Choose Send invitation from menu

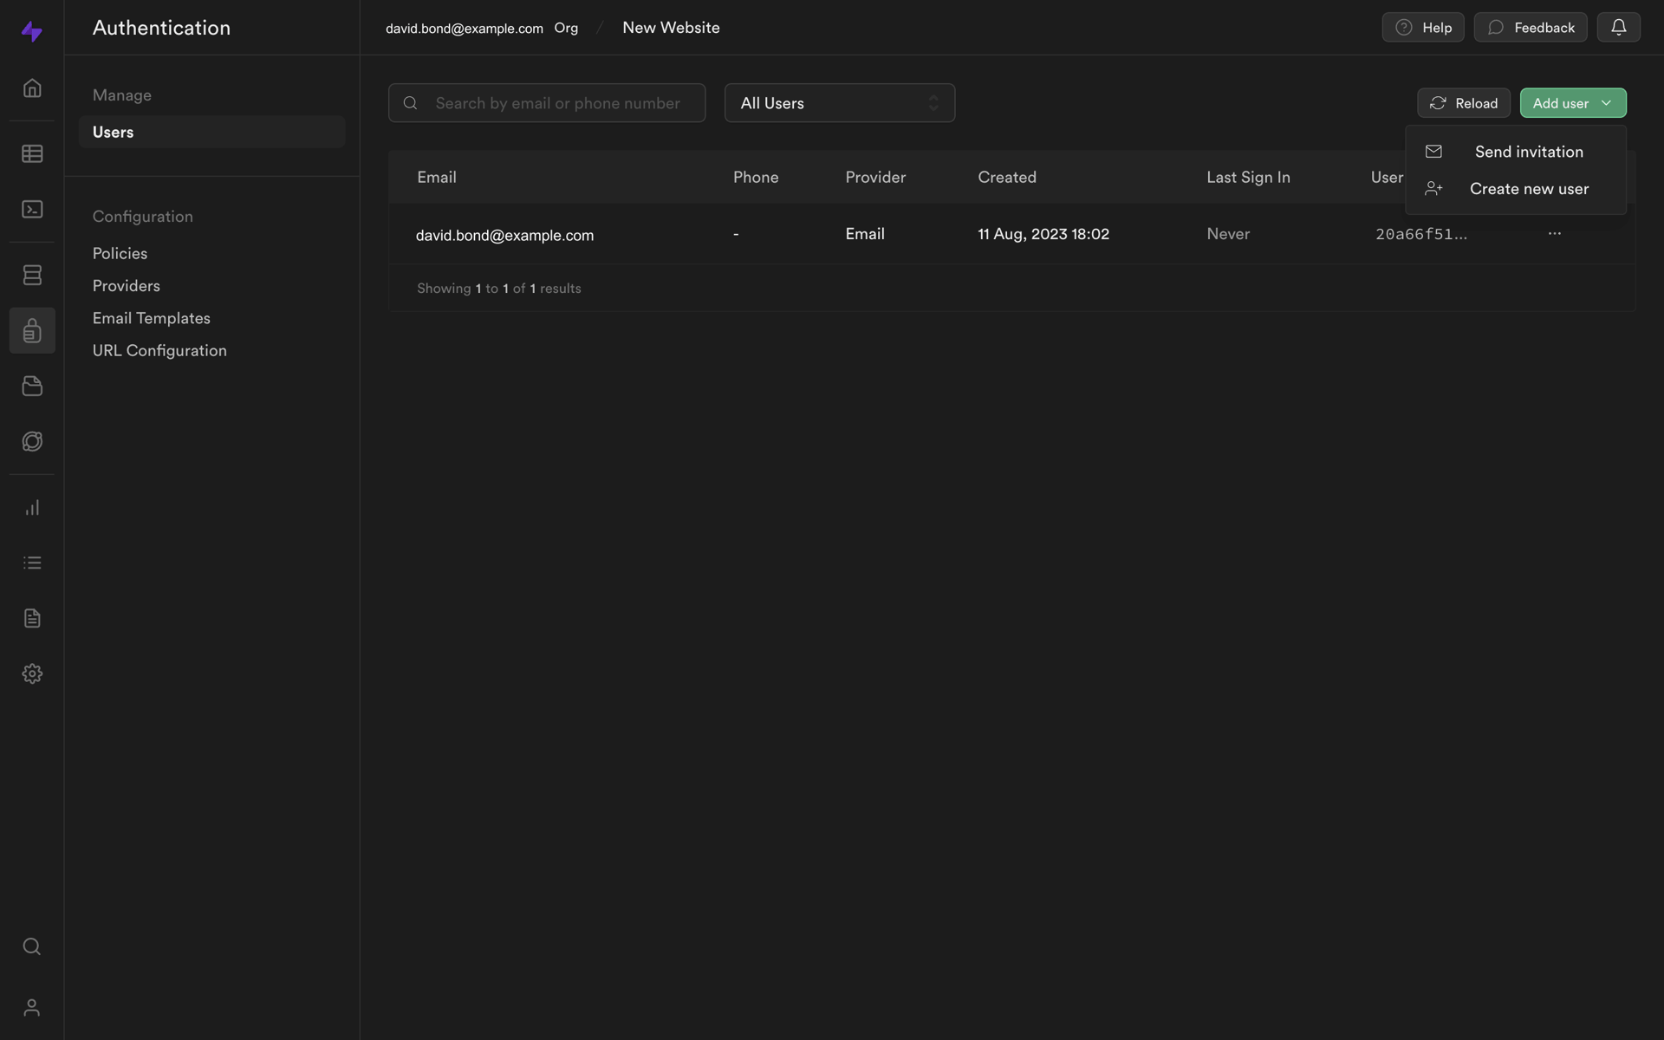[x=1515, y=152]
